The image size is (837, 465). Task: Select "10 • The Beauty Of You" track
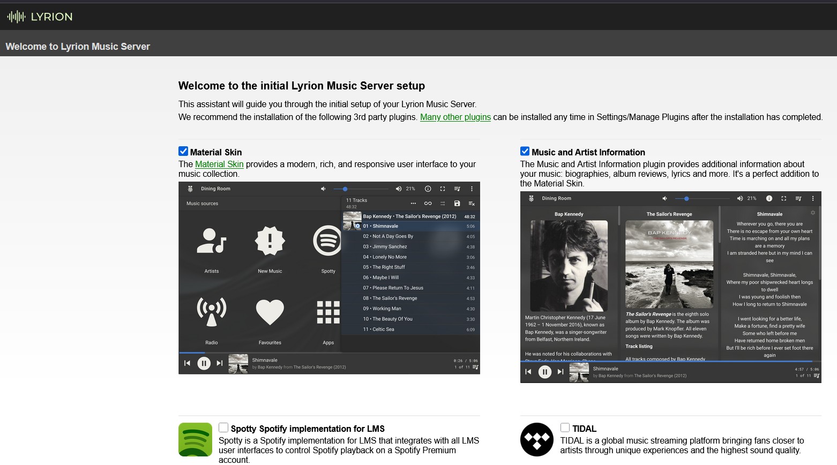pos(410,319)
